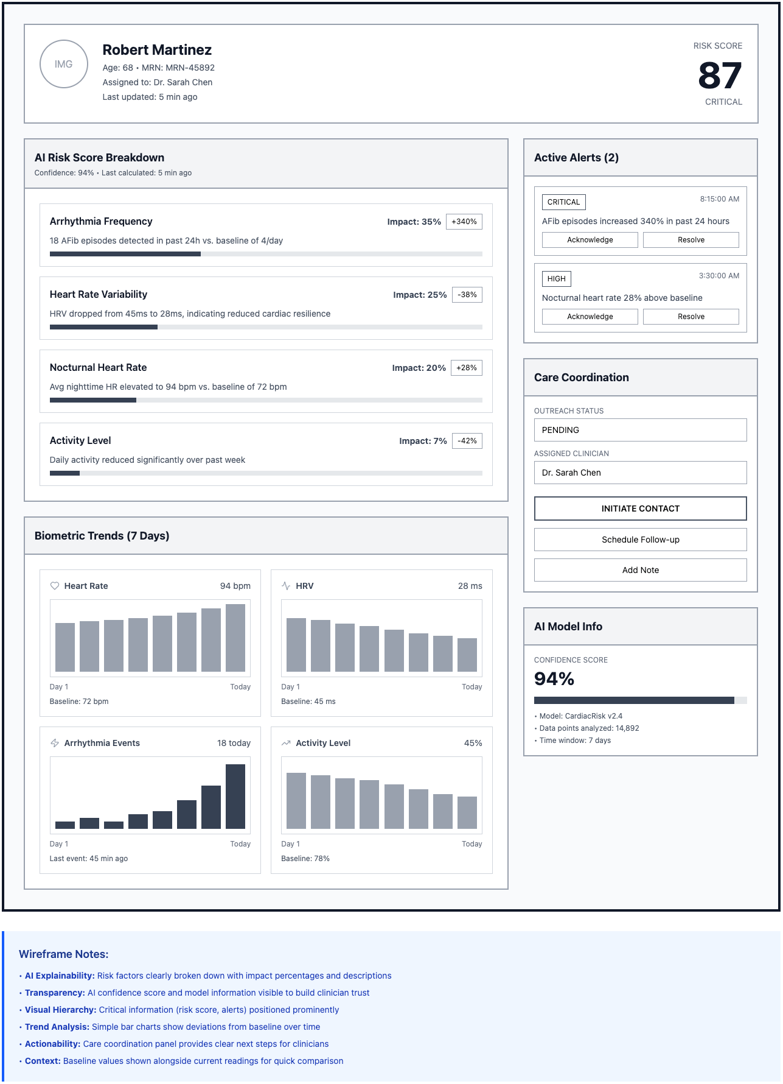Resolve the HIGH nocturnal heart rate alert
Image resolution: width=783 pixels, height=1084 pixels.
pyautogui.click(x=691, y=317)
